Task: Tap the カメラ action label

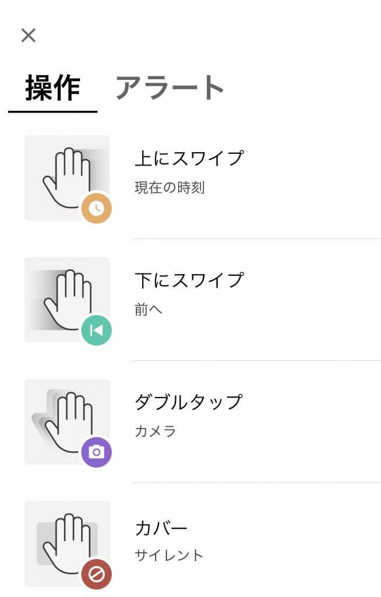Action: (156, 431)
